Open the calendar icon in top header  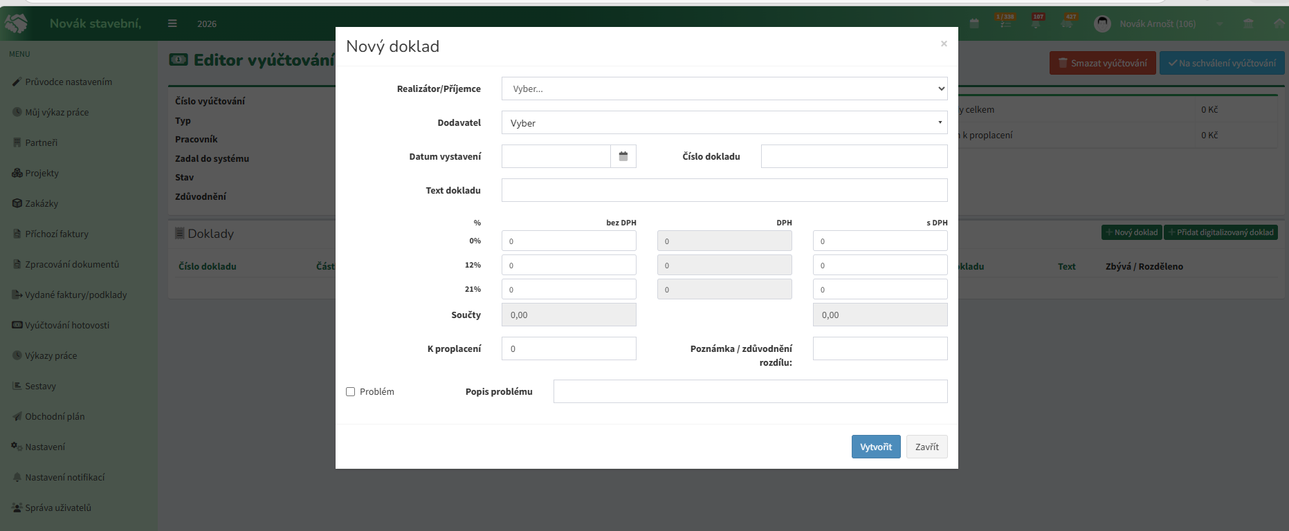click(974, 24)
